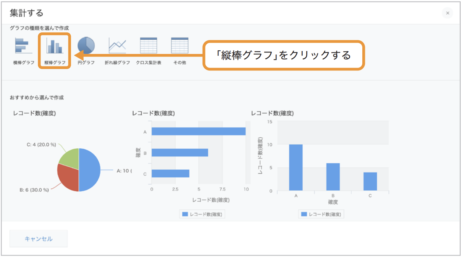
Task: Close the 集計する dialog with X
Action: 447,13
